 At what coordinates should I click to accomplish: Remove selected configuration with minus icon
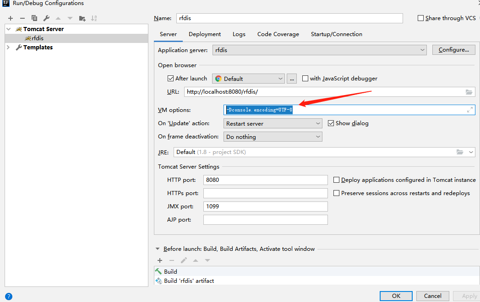[22, 18]
